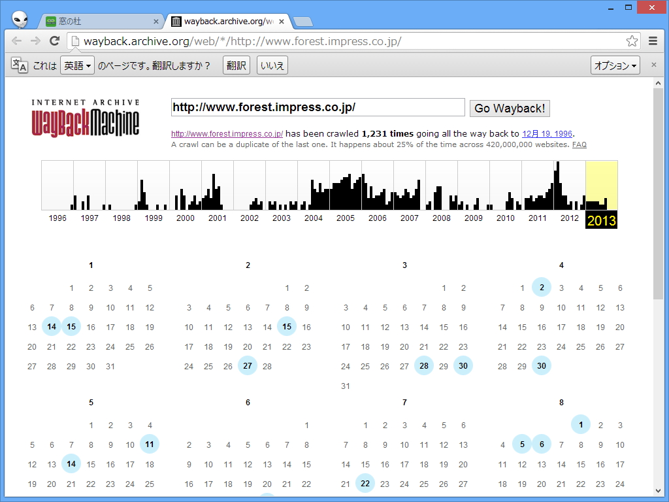
Task: Open the FAQ link
Action: [x=579, y=144]
